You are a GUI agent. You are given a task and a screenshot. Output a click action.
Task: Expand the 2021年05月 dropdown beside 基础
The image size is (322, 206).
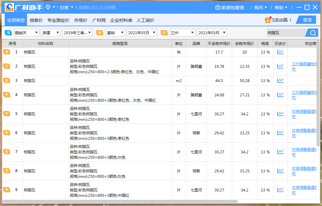(x=142, y=33)
